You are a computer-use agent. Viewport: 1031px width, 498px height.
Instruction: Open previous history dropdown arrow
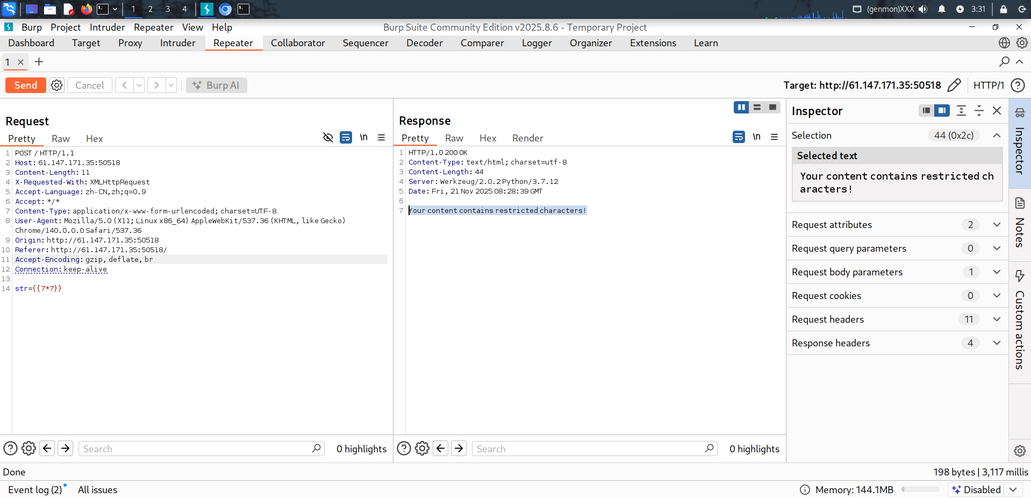coord(139,85)
